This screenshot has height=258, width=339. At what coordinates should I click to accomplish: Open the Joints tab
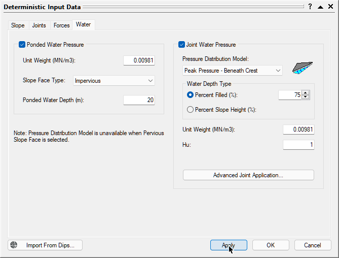39,25
